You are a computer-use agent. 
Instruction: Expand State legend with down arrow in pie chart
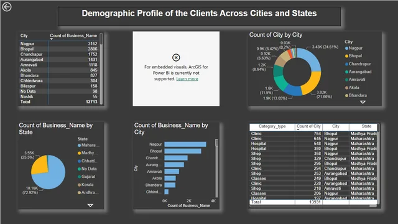click(x=90, y=205)
